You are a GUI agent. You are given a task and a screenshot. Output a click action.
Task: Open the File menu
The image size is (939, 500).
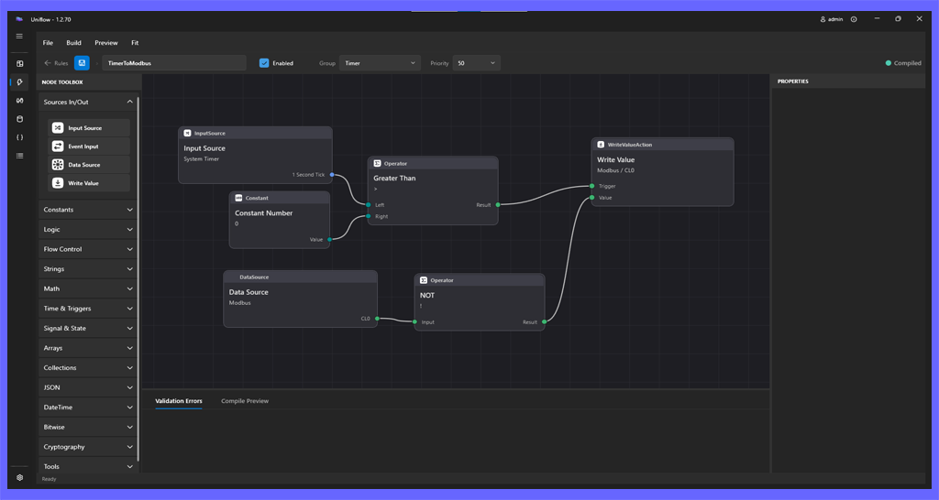[x=48, y=43]
